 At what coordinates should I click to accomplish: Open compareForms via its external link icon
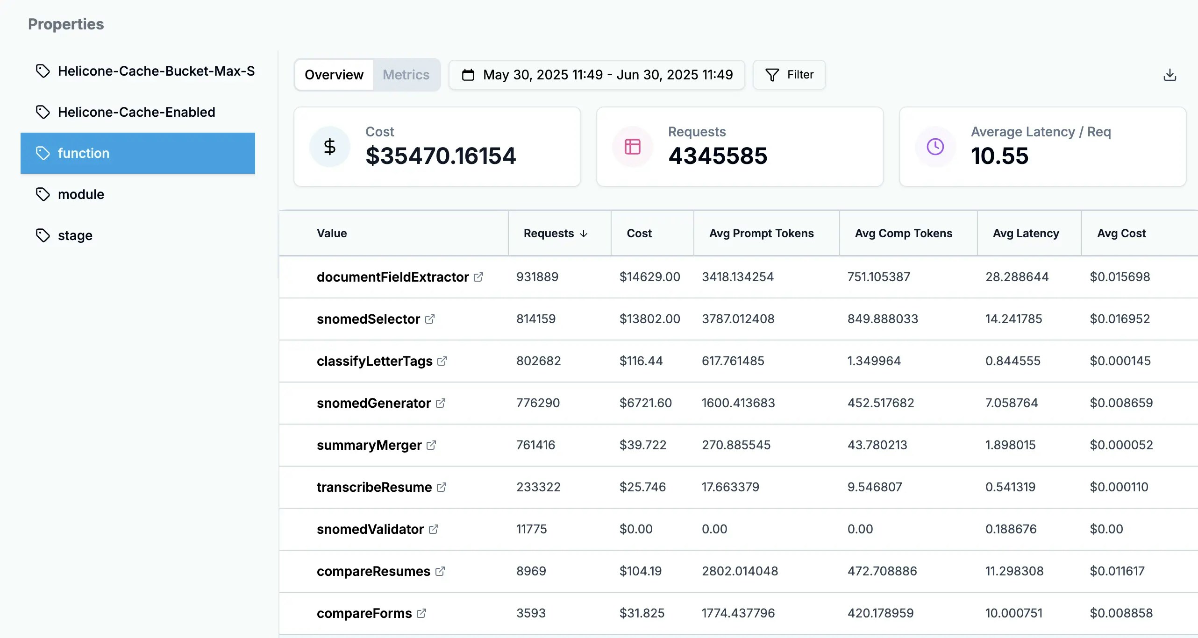click(422, 613)
